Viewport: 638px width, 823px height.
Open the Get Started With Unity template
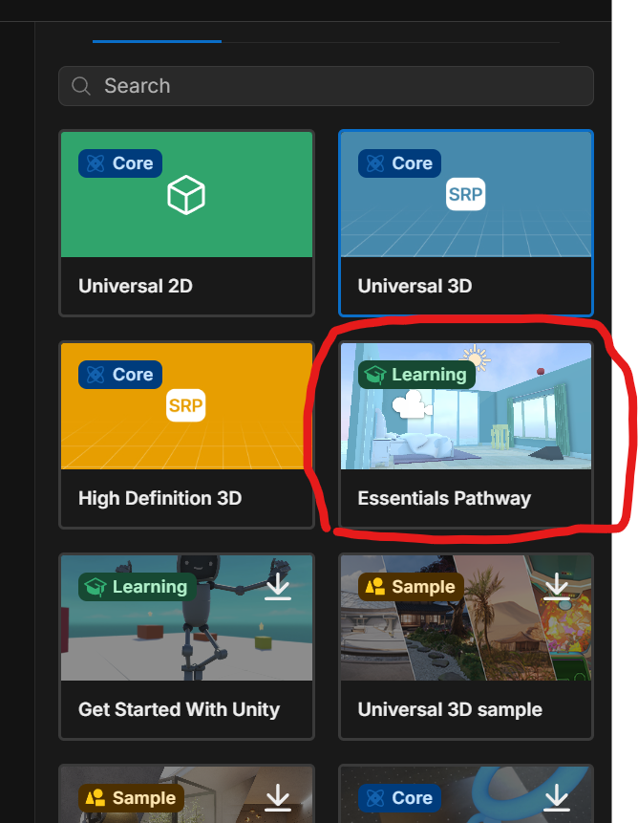tap(186, 646)
